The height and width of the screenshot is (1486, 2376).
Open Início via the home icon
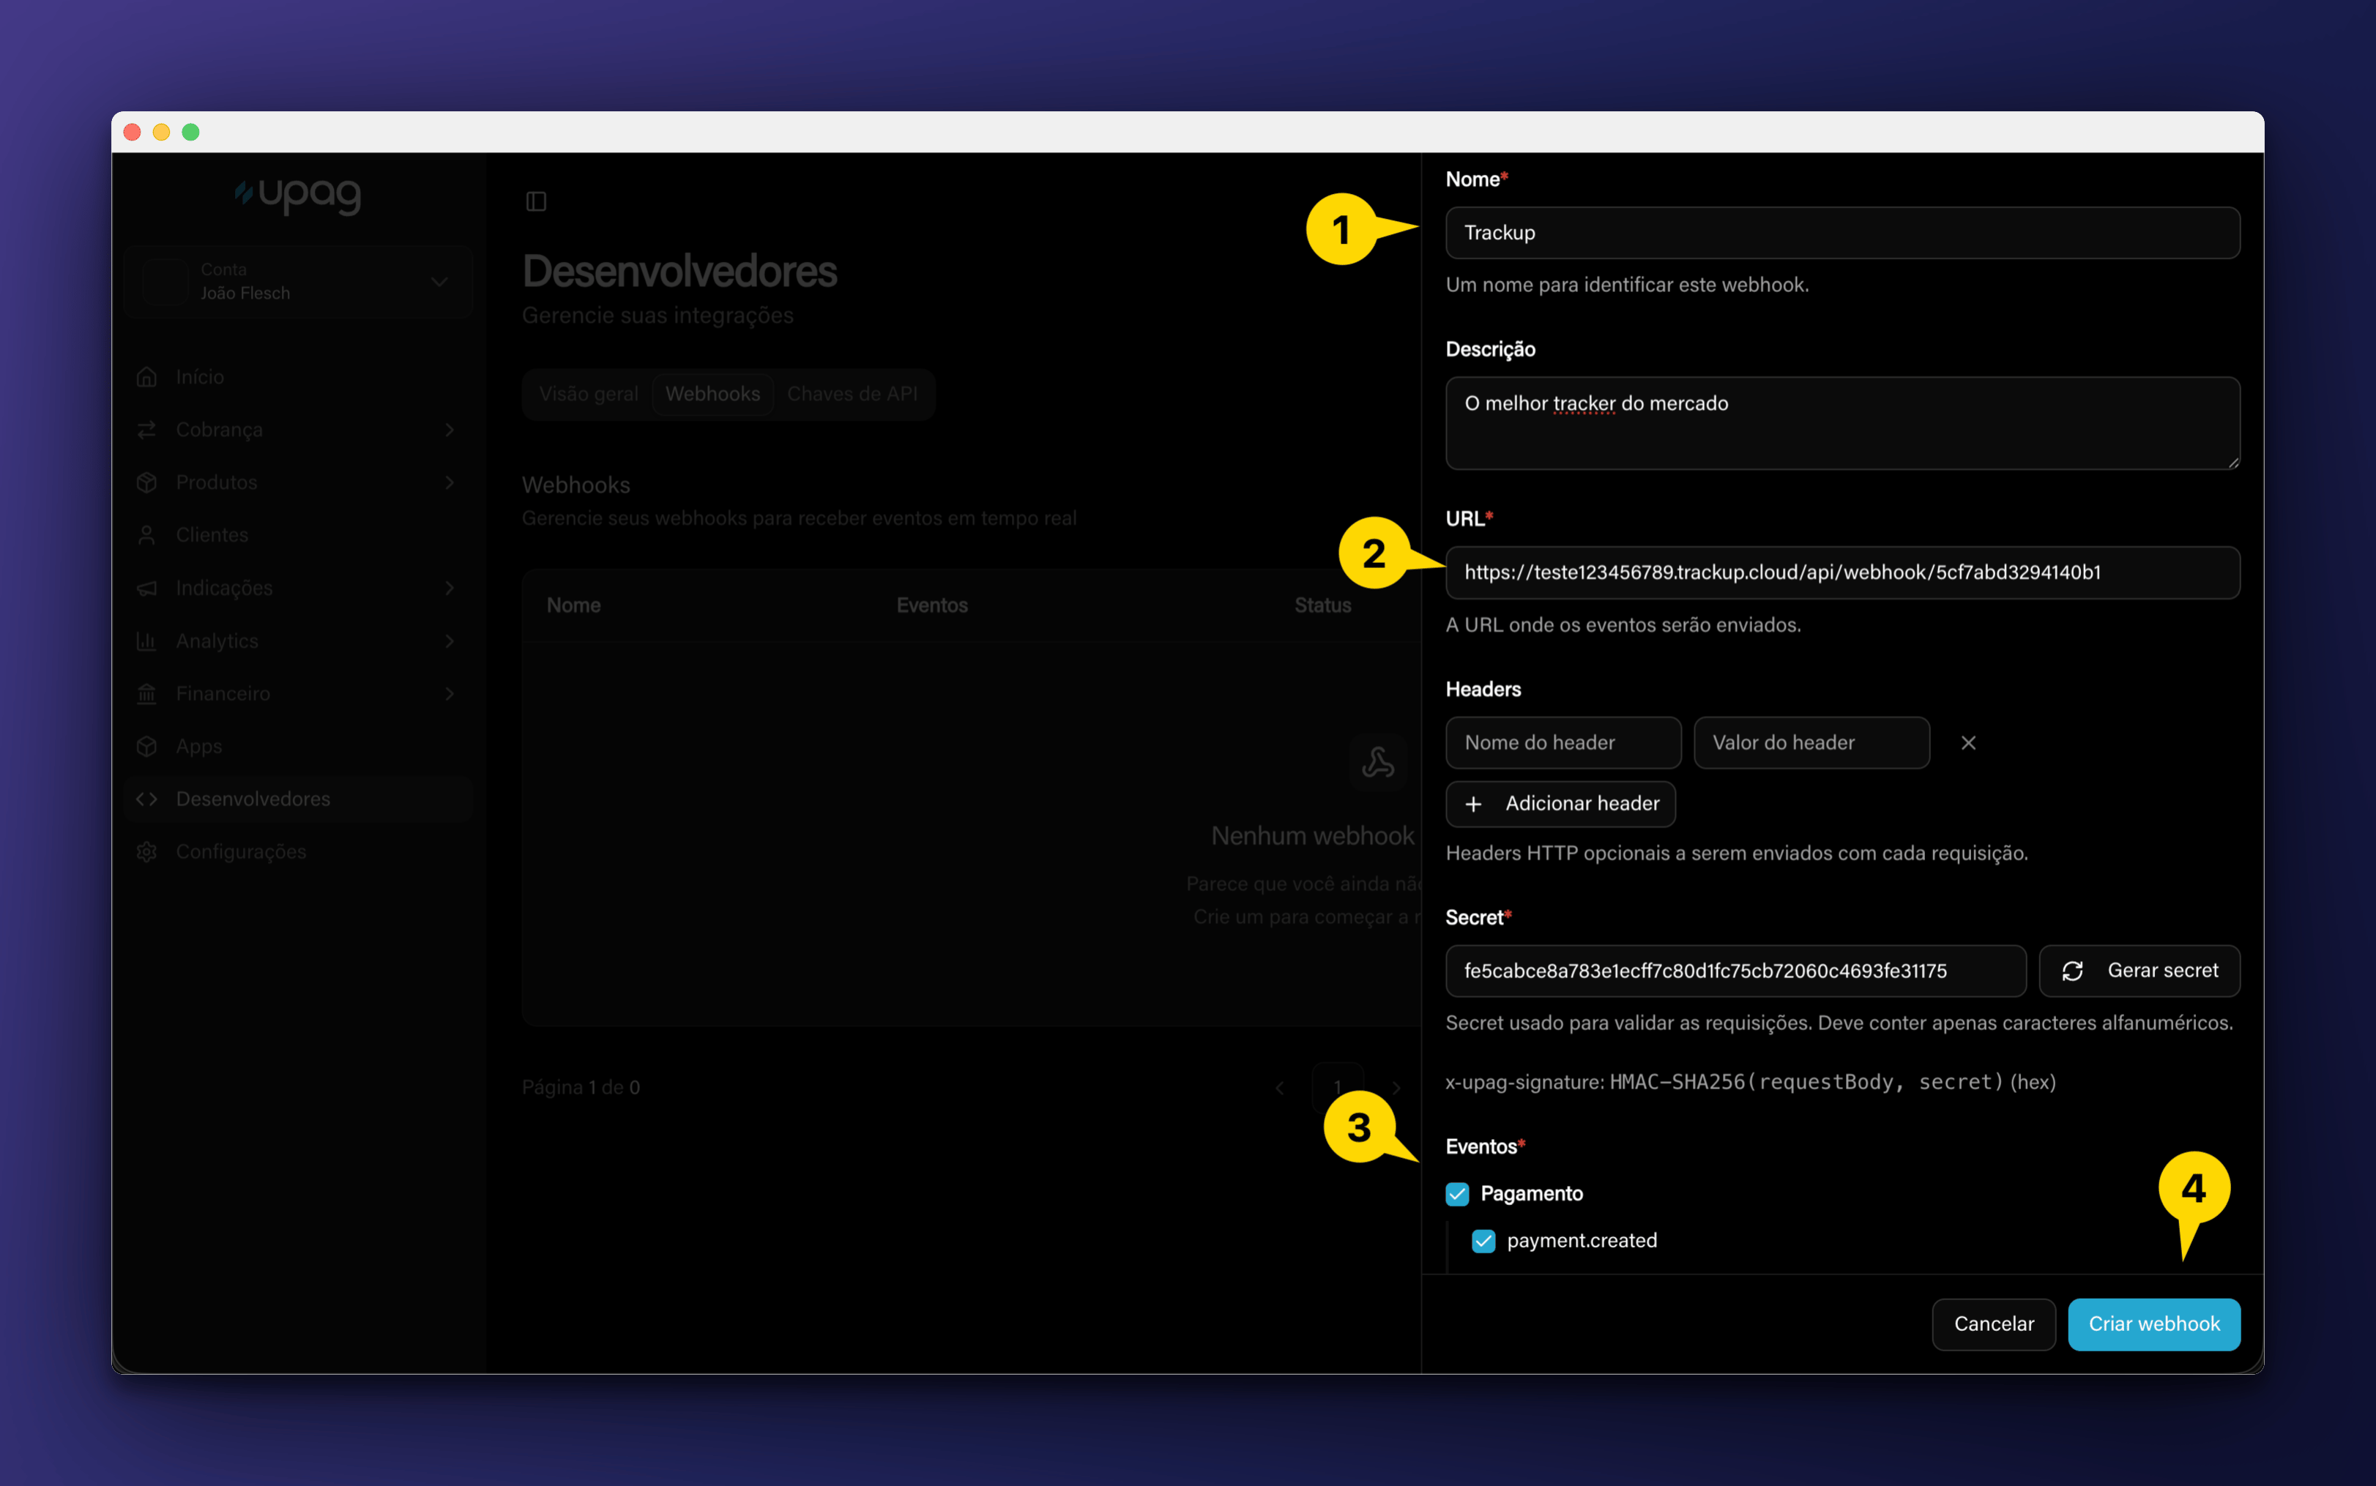click(x=146, y=378)
